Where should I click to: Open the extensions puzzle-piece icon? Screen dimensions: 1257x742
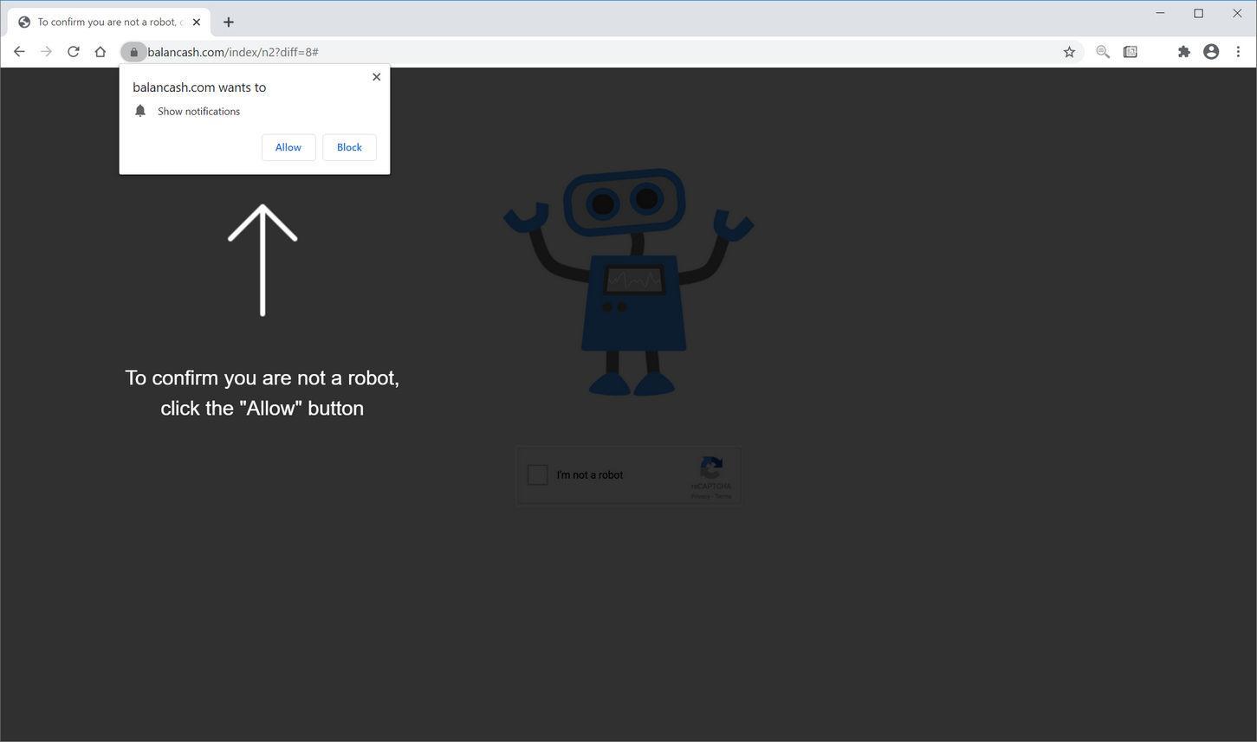[x=1183, y=51]
